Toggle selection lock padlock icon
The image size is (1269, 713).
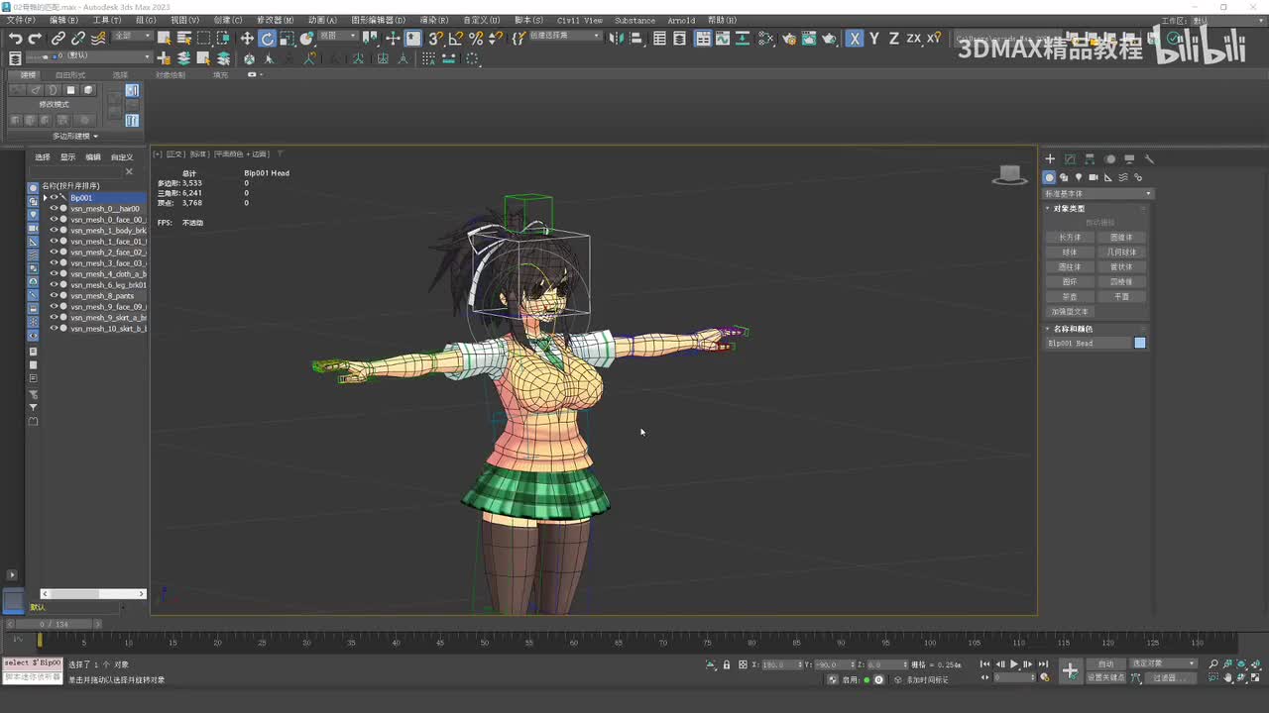727,664
